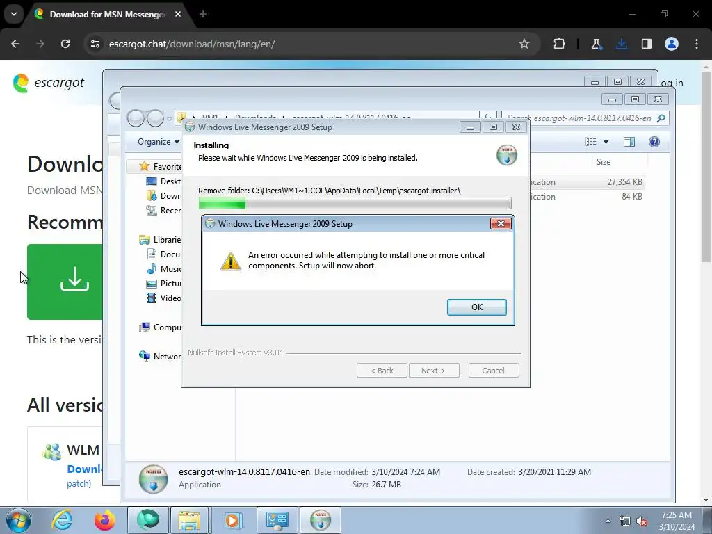
Task: Click the site info icon in address bar
Action: [95, 44]
